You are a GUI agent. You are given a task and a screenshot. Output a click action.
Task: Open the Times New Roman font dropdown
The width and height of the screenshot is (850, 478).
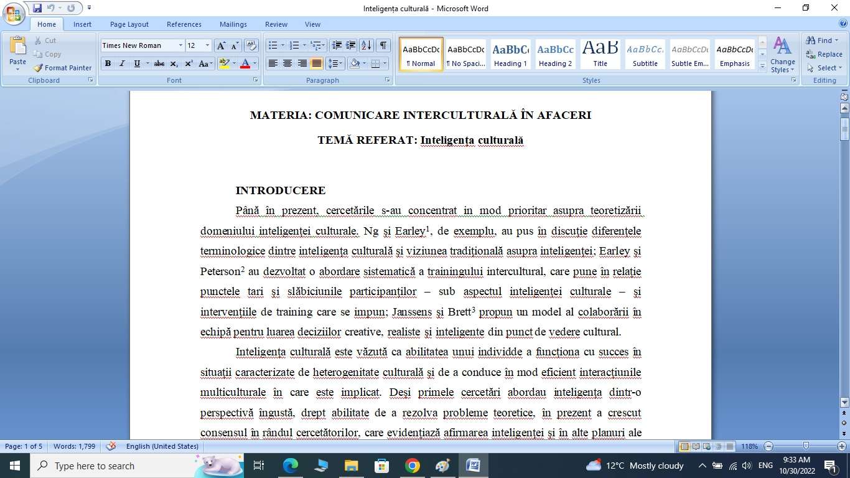tap(180, 45)
